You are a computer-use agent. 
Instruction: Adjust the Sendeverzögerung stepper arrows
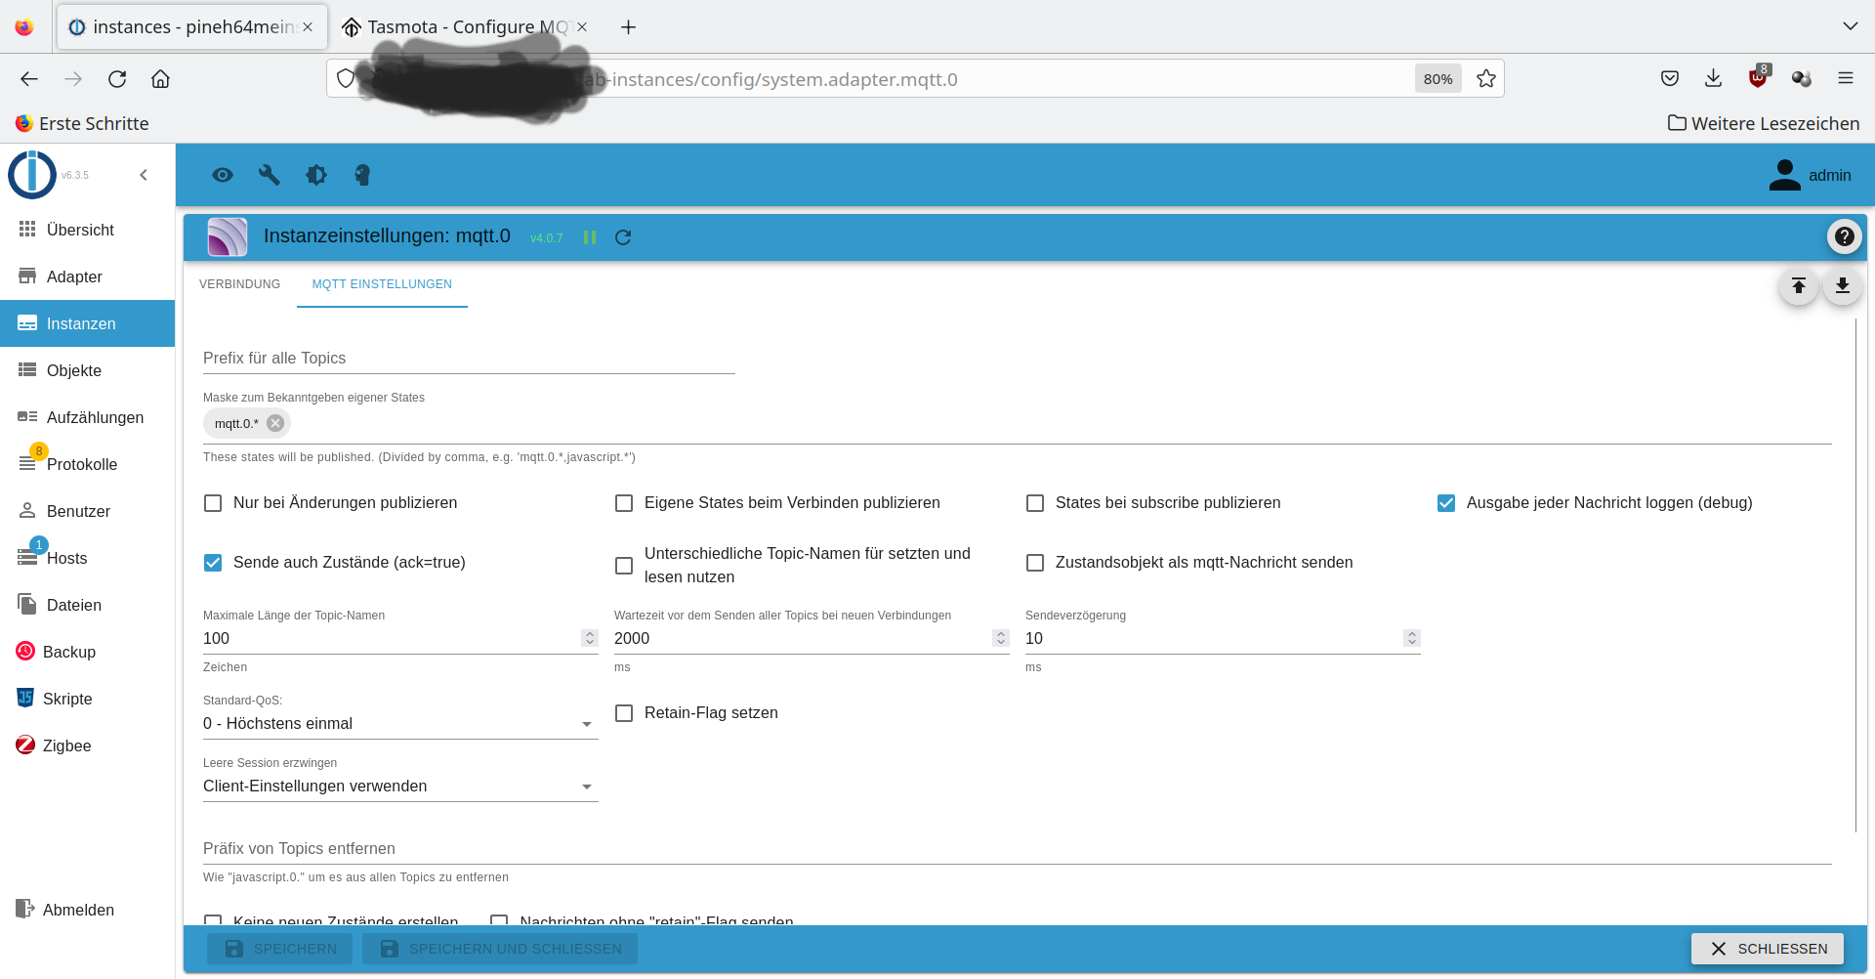(1412, 638)
